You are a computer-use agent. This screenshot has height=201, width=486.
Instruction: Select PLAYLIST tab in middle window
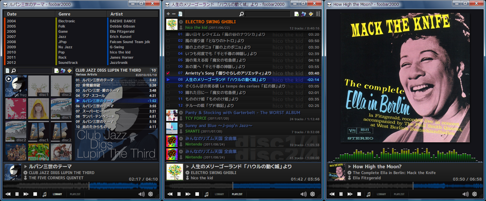[237, 194]
